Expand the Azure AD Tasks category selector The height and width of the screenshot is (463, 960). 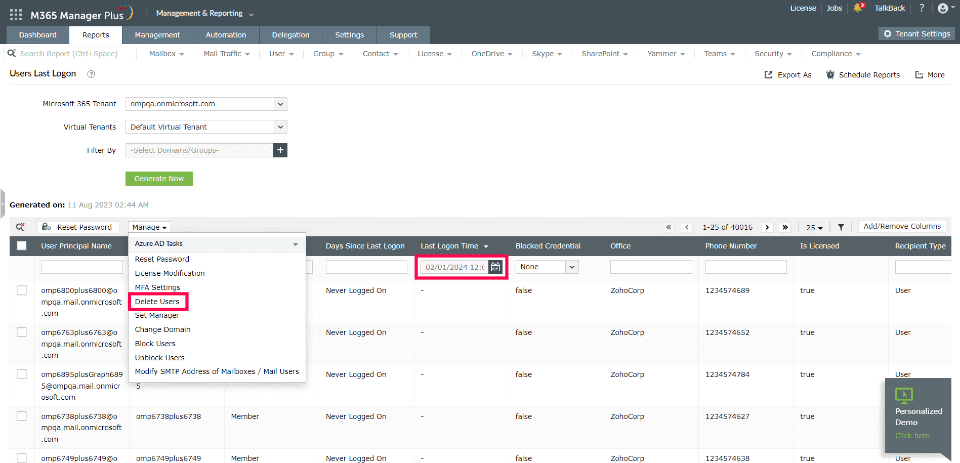pos(217,244)
